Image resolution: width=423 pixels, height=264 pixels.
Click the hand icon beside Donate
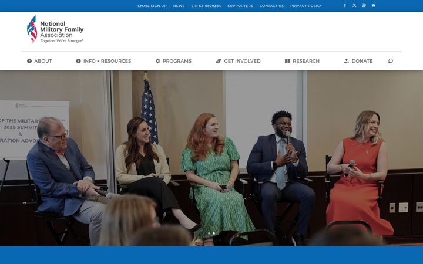point(347,61)
